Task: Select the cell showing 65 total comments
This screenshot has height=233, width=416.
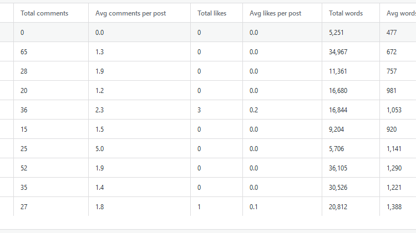Action: (24, 52)
